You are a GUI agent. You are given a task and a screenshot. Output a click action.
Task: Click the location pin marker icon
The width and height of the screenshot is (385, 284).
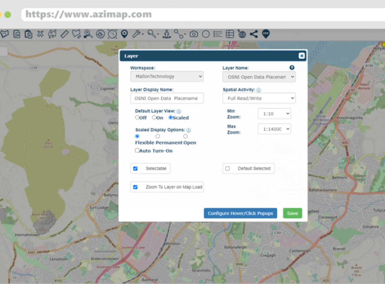pyautogui.click(x=125, y=34)
